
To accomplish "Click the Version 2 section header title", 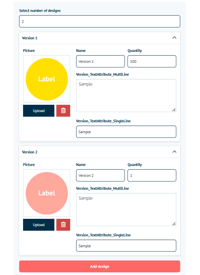I will click(x=30, y=152).
